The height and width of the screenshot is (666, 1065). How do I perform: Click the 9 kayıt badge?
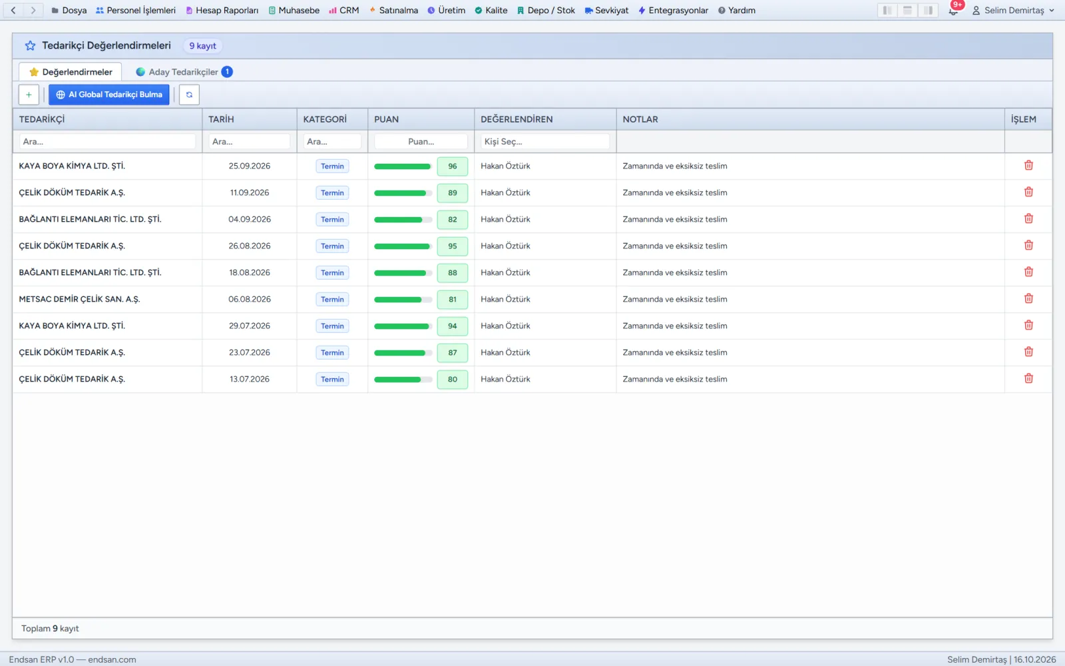click(202, 46)
